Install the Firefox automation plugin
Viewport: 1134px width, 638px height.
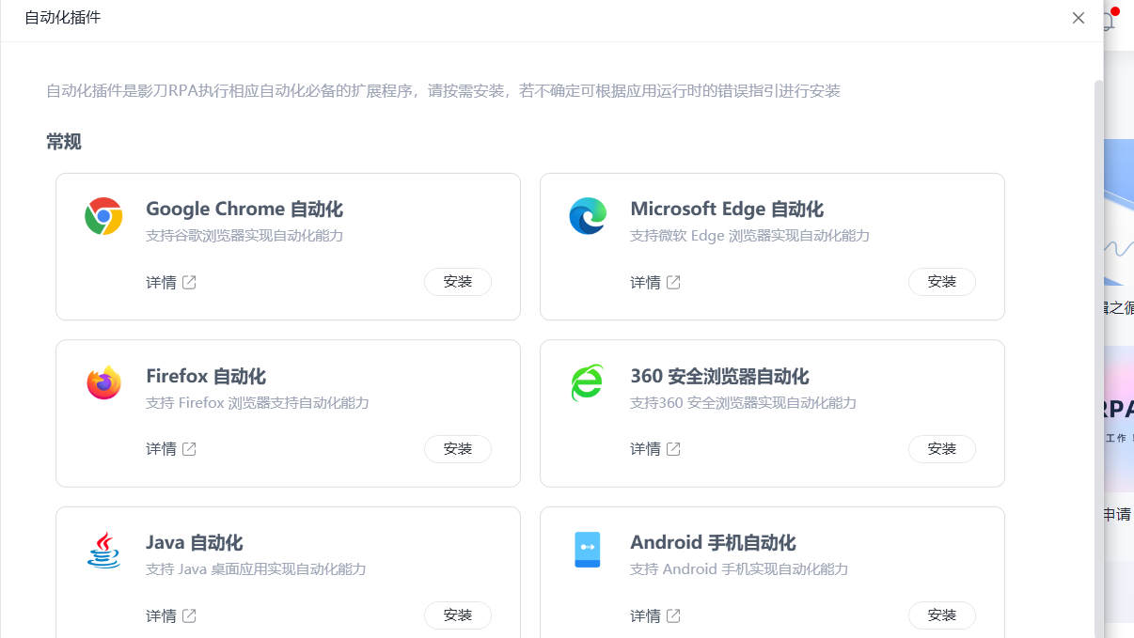coord(458,449)
